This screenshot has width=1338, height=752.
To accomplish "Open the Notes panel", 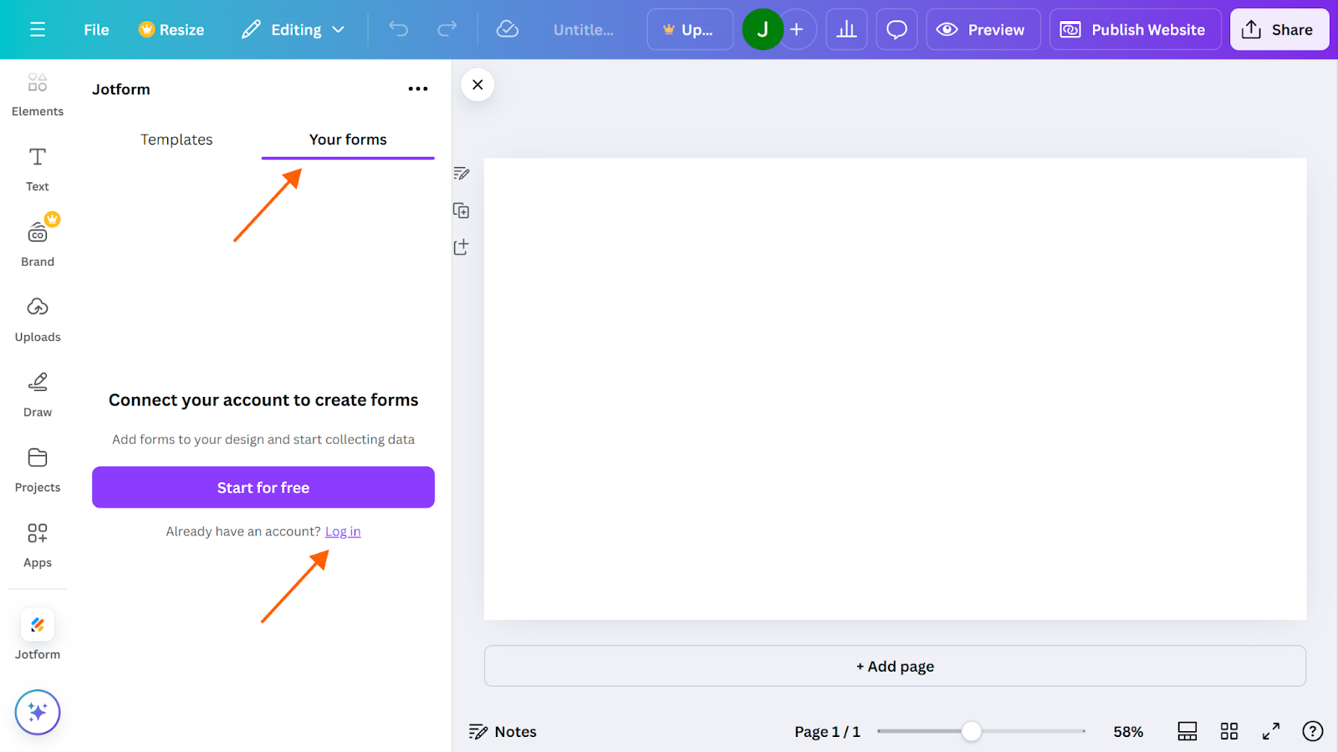I will pyautogui.click(x=502, y=731).
